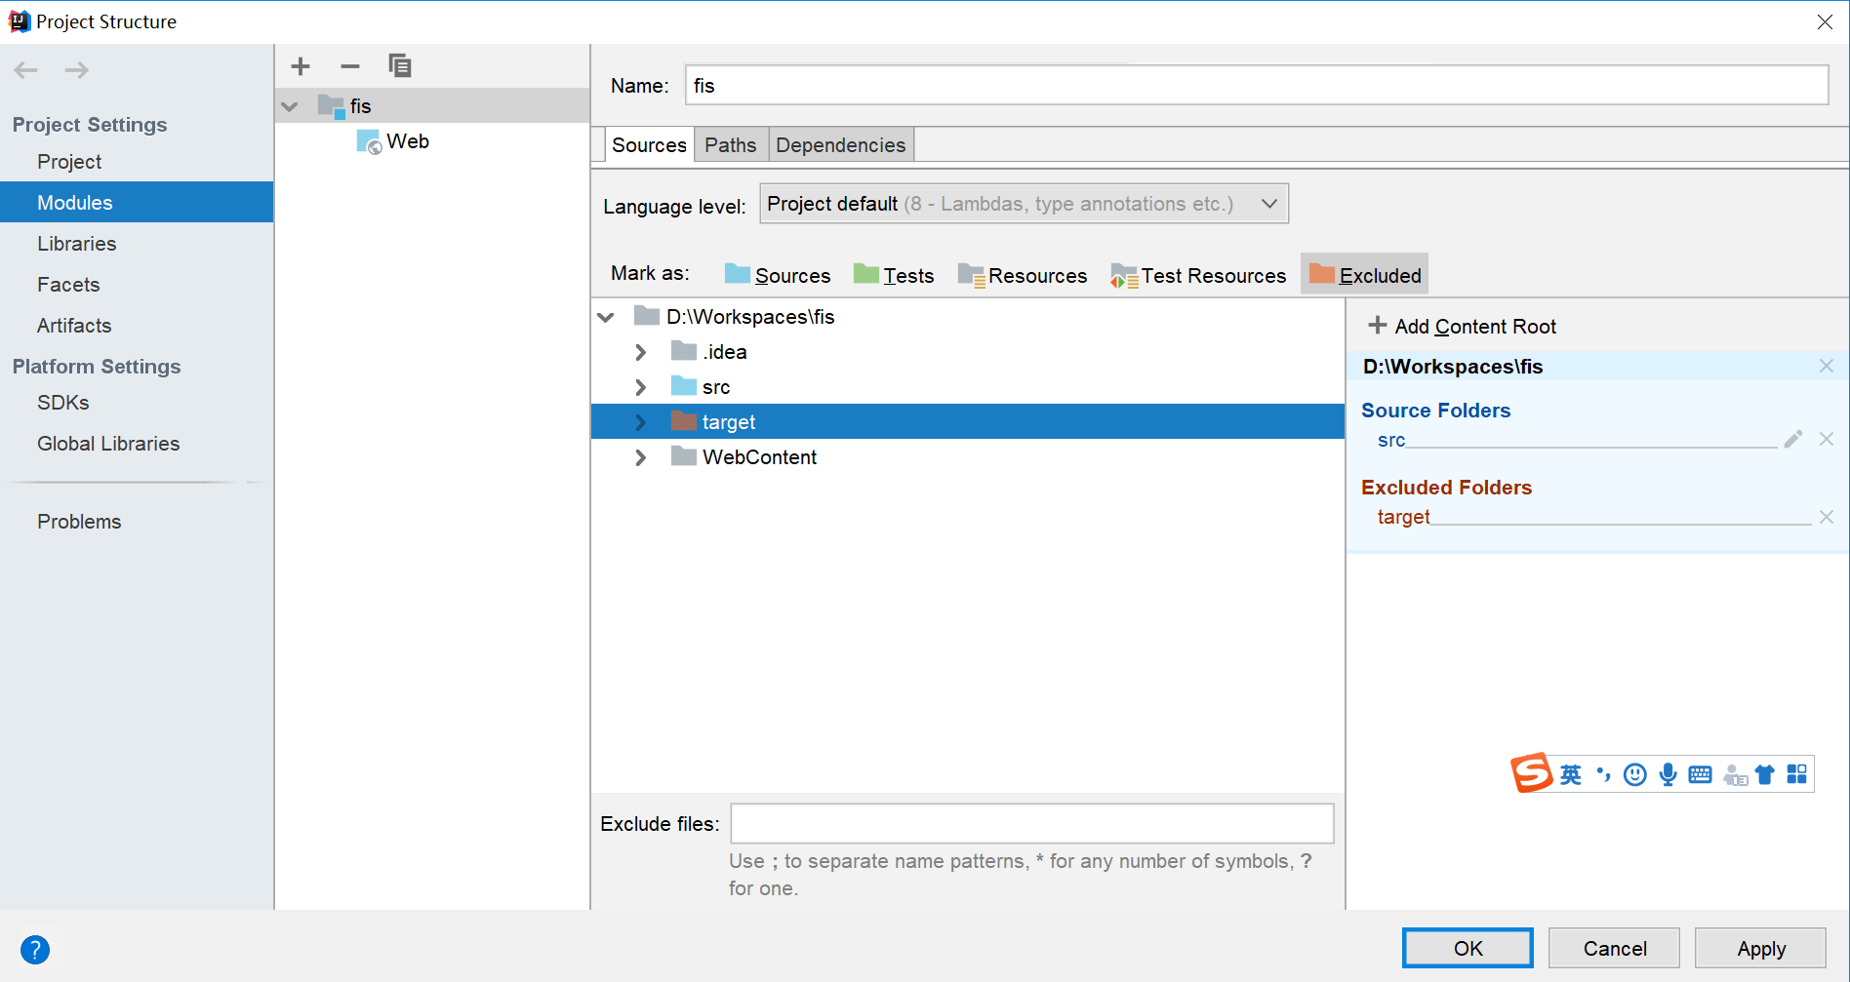Click the Exclude files input field

tap(1032, 823)
